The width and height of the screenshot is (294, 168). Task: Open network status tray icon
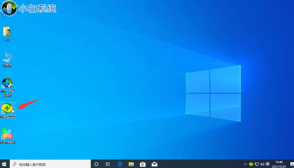(x=257, y=164)
